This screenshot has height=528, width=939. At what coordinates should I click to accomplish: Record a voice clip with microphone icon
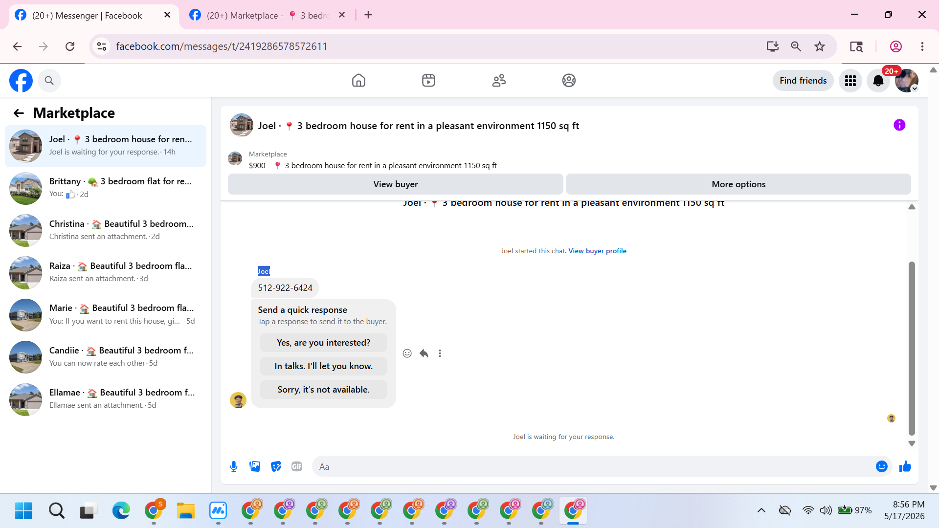(234, 467)
